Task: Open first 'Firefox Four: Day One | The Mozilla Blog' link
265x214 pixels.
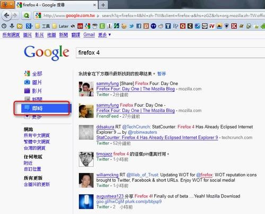Action: click(x=136, y=89)
